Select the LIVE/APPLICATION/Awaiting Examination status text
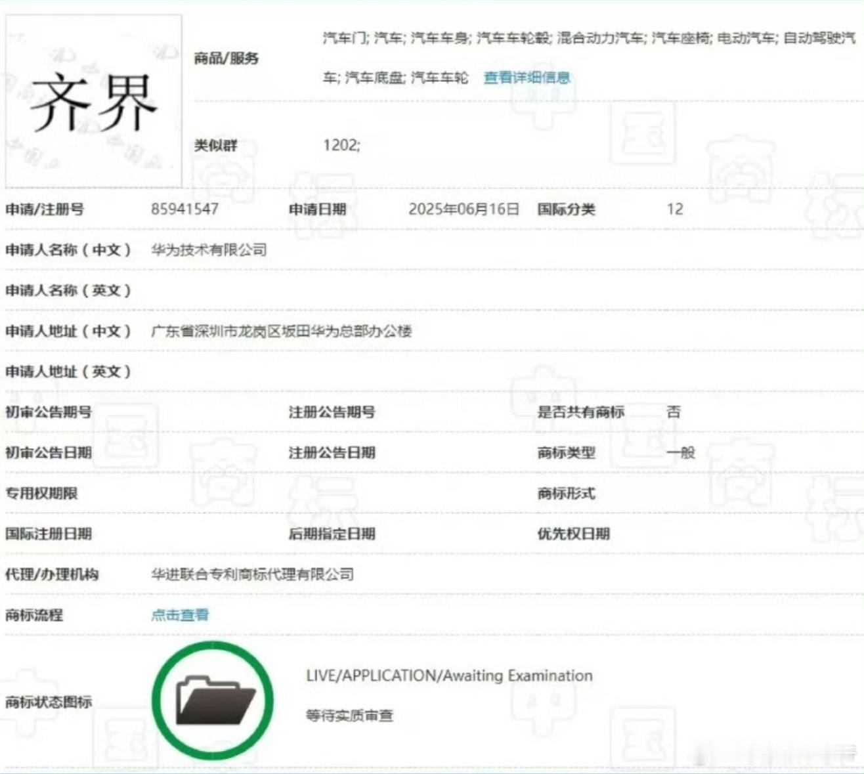This screenshot has height=774, width=864. pos(449,676)
